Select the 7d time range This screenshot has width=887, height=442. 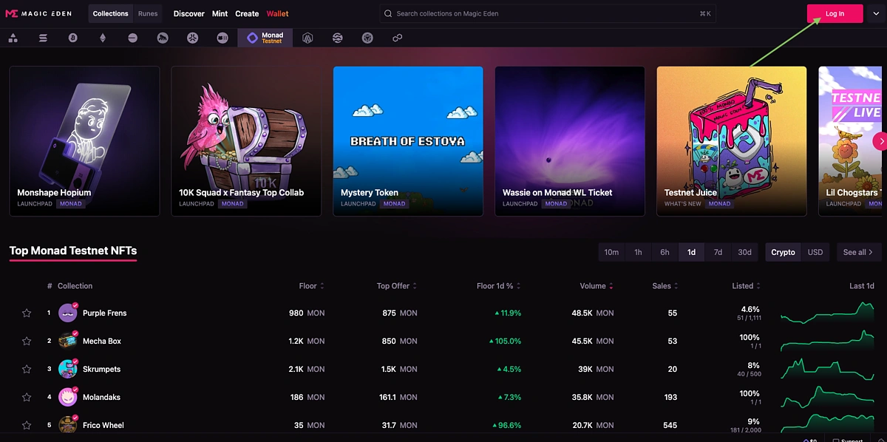point(718,252)
